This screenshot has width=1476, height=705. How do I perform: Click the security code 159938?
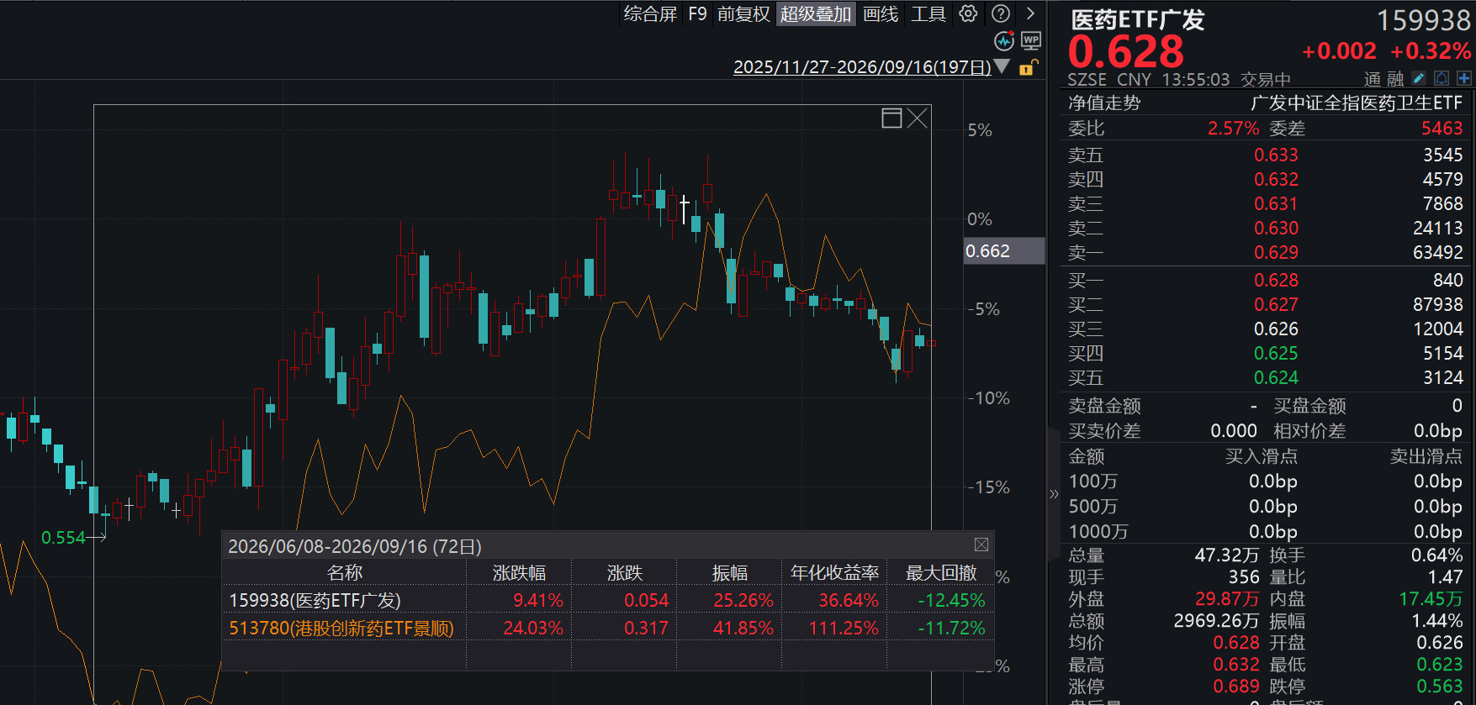(x=1423, y=20)
